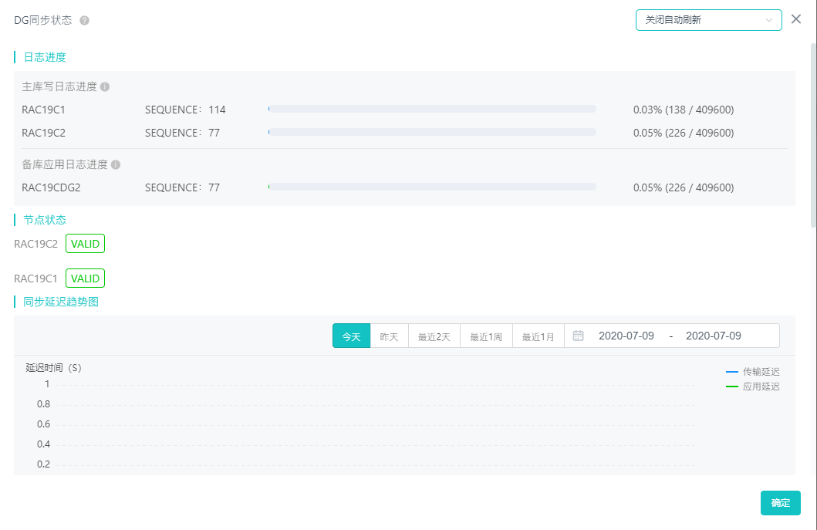The image size is (817, 530).
Task: Click VALID badge for node RAC19C2
Action: click(85, 243)
